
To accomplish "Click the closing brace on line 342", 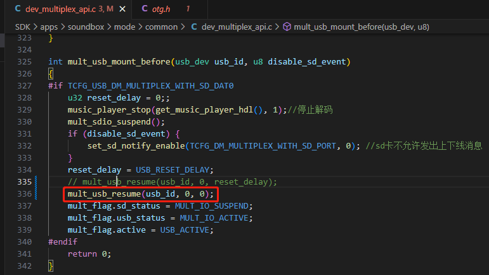I will (x=51, y=266).
